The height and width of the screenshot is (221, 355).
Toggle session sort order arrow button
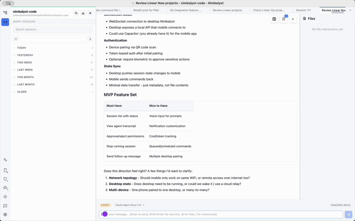click(x=90, y=39)
